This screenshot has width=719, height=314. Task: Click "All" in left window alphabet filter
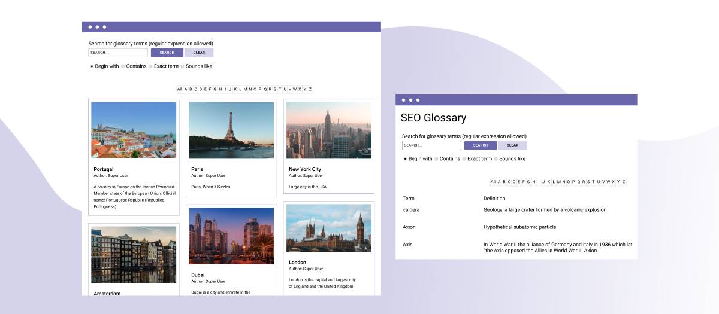pos(179,89)
